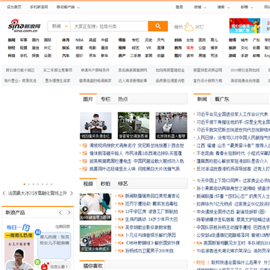The height and width of the screenshot is (270, 270).
Task: Open headline starting 中央通报全国传达后
Action: pyautogui.click(x=231, y=211)
